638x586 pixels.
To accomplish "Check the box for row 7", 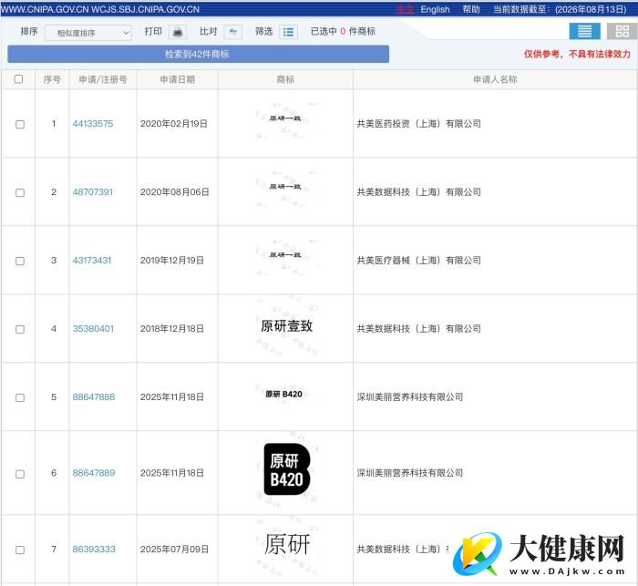I will (19, 550).
